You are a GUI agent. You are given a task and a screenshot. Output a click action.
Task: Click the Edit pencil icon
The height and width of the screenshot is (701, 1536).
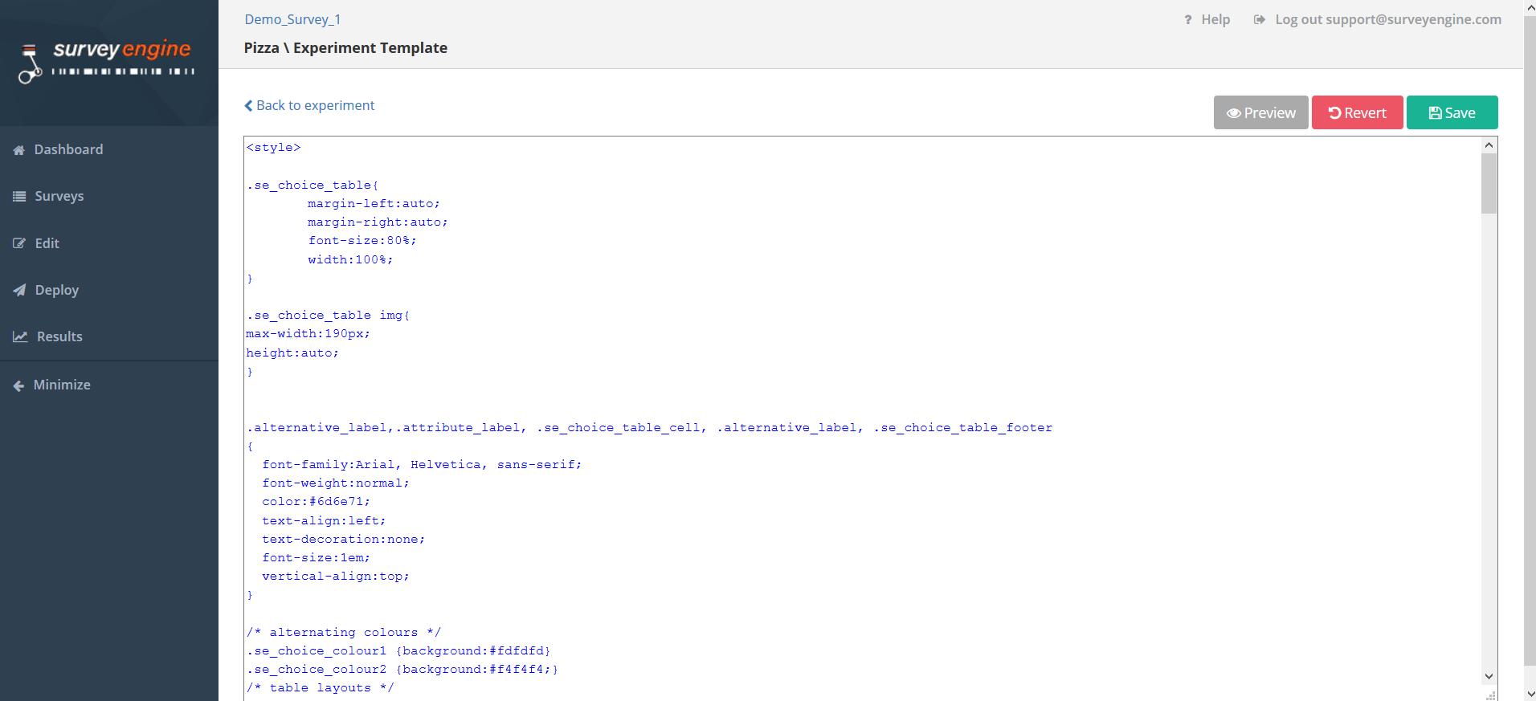[19, 243]
